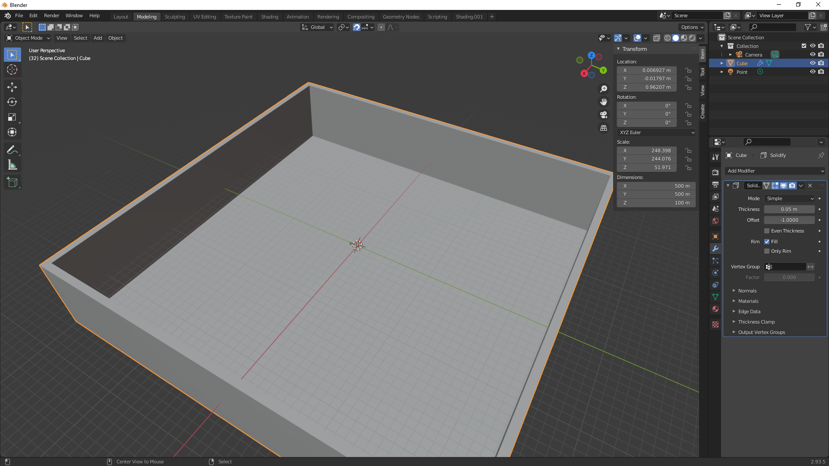This screenshot has width=829, height=466.
Task: Adjust the Thickness value slider
Action: (x=789, y=209)
